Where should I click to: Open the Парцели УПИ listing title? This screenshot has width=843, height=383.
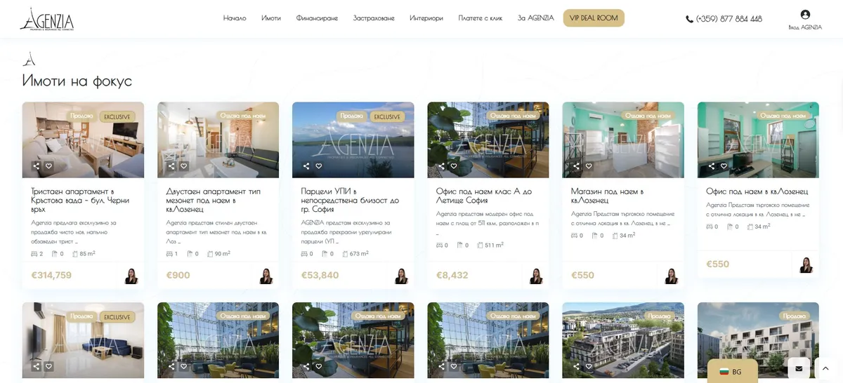click(x=350, y=200)
